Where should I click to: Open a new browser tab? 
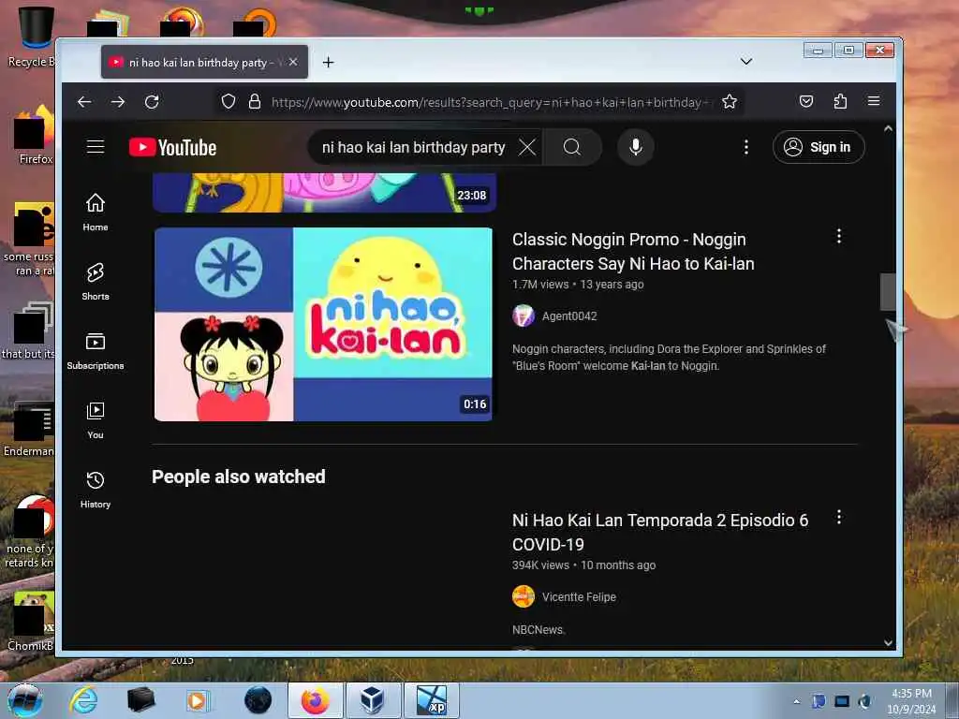329,63
